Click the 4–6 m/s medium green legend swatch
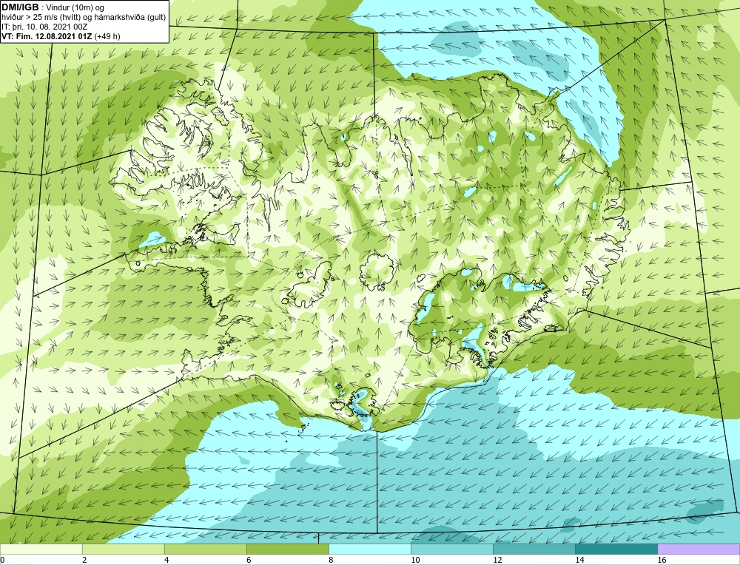 click(x=205, y=549)
